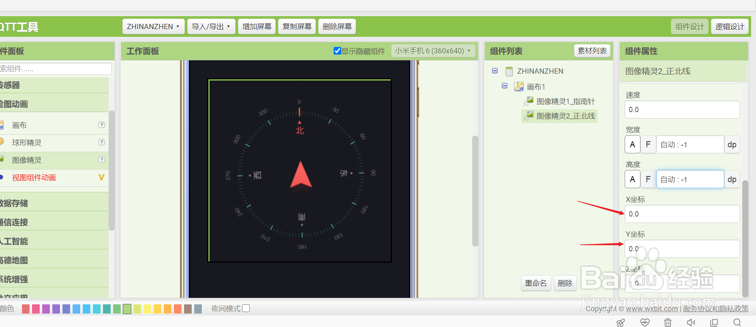The width and height of the screenshot is (756, 327).
Task: Open www.wxbit.com link
Action: tap(652, 308)
